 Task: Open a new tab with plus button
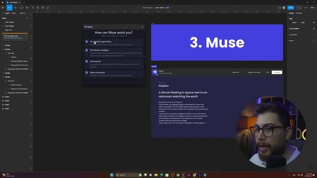click(x=24, y=2)
